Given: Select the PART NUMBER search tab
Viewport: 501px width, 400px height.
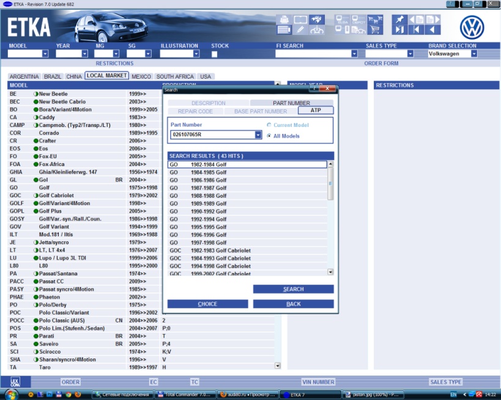Looking at the screenshot, I should (x=291, y=103).
